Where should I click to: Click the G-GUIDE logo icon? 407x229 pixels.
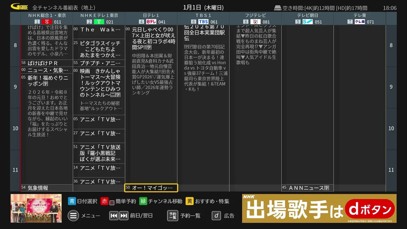coord(19,6)
